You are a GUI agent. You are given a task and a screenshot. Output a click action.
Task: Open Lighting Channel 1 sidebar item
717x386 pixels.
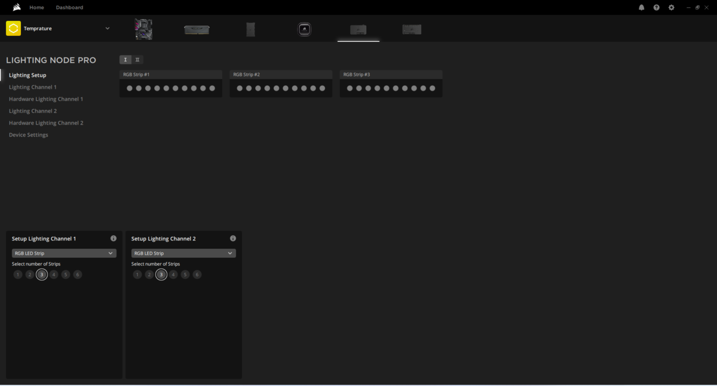(x=33, y=87)
